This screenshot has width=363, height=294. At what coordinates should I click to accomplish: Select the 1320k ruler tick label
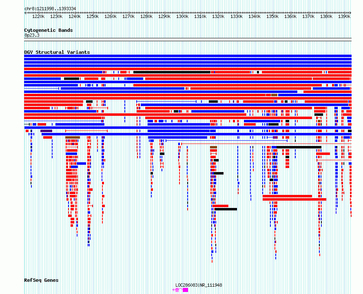coord(218,16)
